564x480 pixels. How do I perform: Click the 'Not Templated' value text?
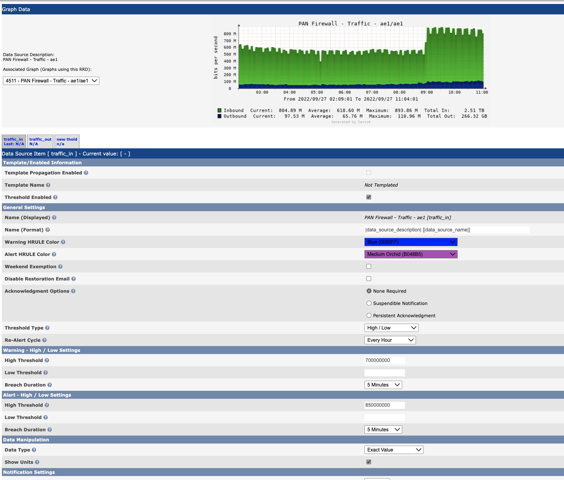[x=381, y=185]
